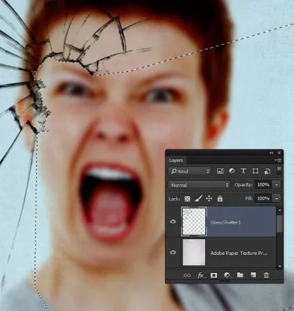Image resolution: width=294 pixels, height=311 pixels.
Task: Hide the Adobe Paper Texture layer
Action: 173,252
